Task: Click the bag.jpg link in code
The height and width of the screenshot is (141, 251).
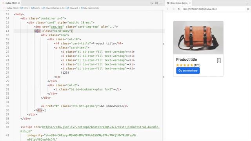Action: (x=56, y=27)
